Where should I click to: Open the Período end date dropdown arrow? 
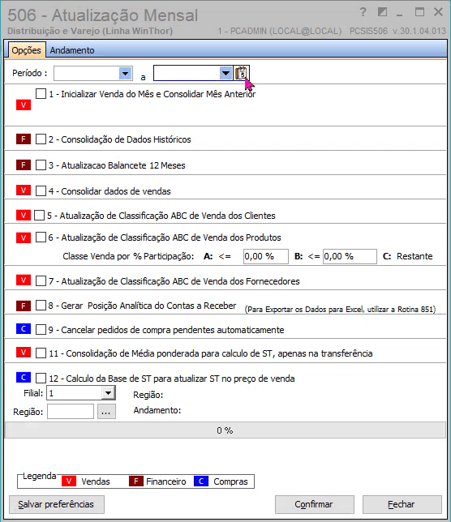[225, 73]
